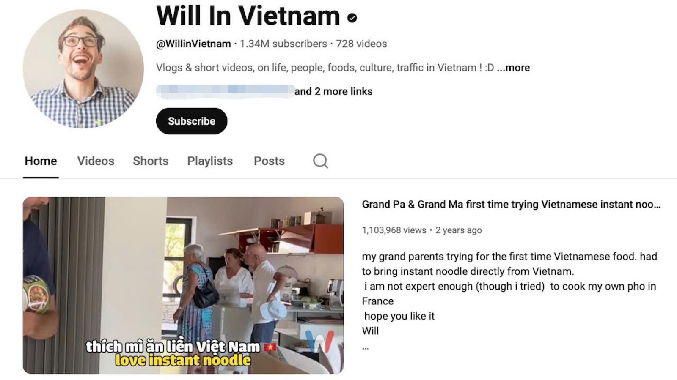Click the @WillinVietnam handle
Screen dimensions: 677x380
click(x=193, y=44)
